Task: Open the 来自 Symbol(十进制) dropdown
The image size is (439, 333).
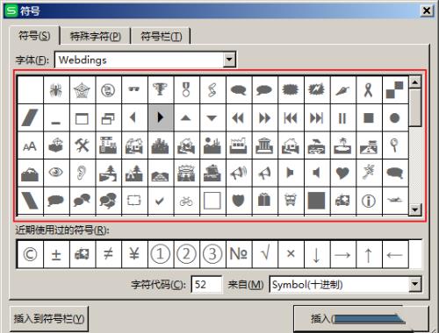Action: [415, 284]
